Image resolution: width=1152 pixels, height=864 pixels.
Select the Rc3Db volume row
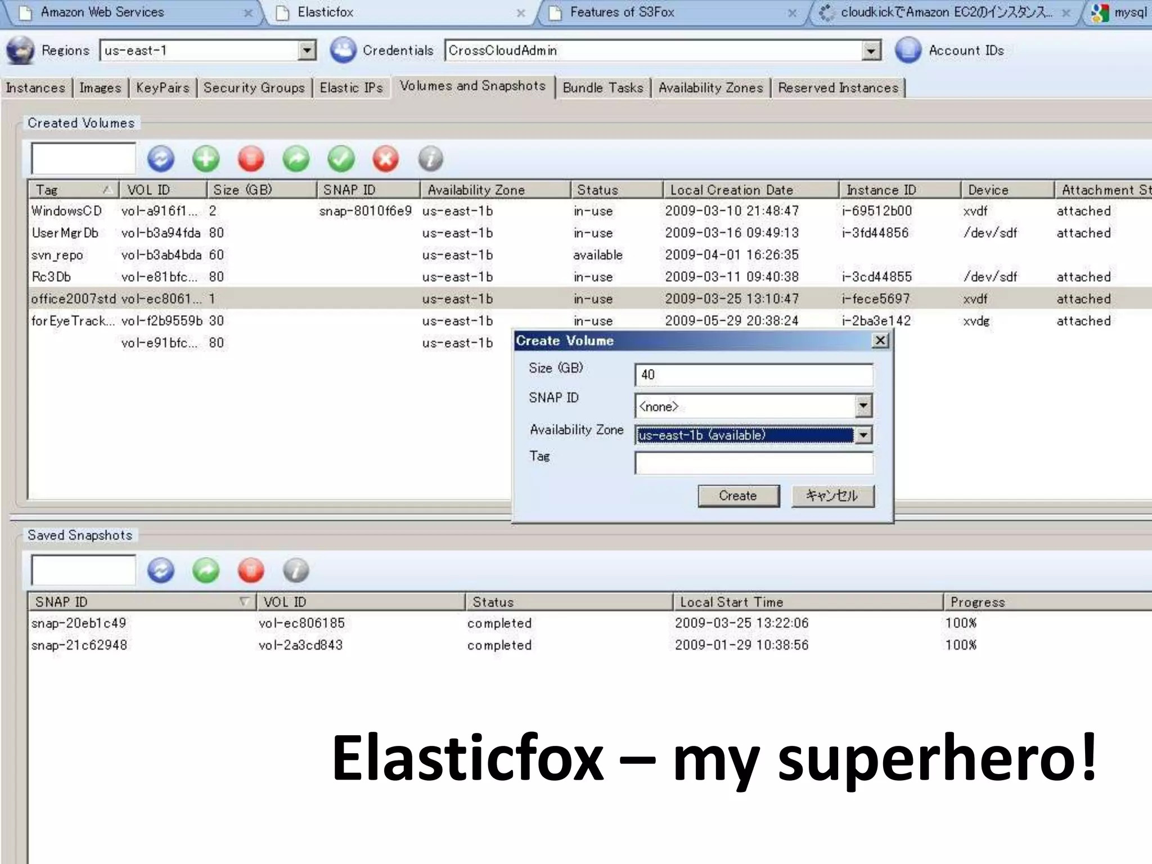pyautogui.click(x=591, y=277)
